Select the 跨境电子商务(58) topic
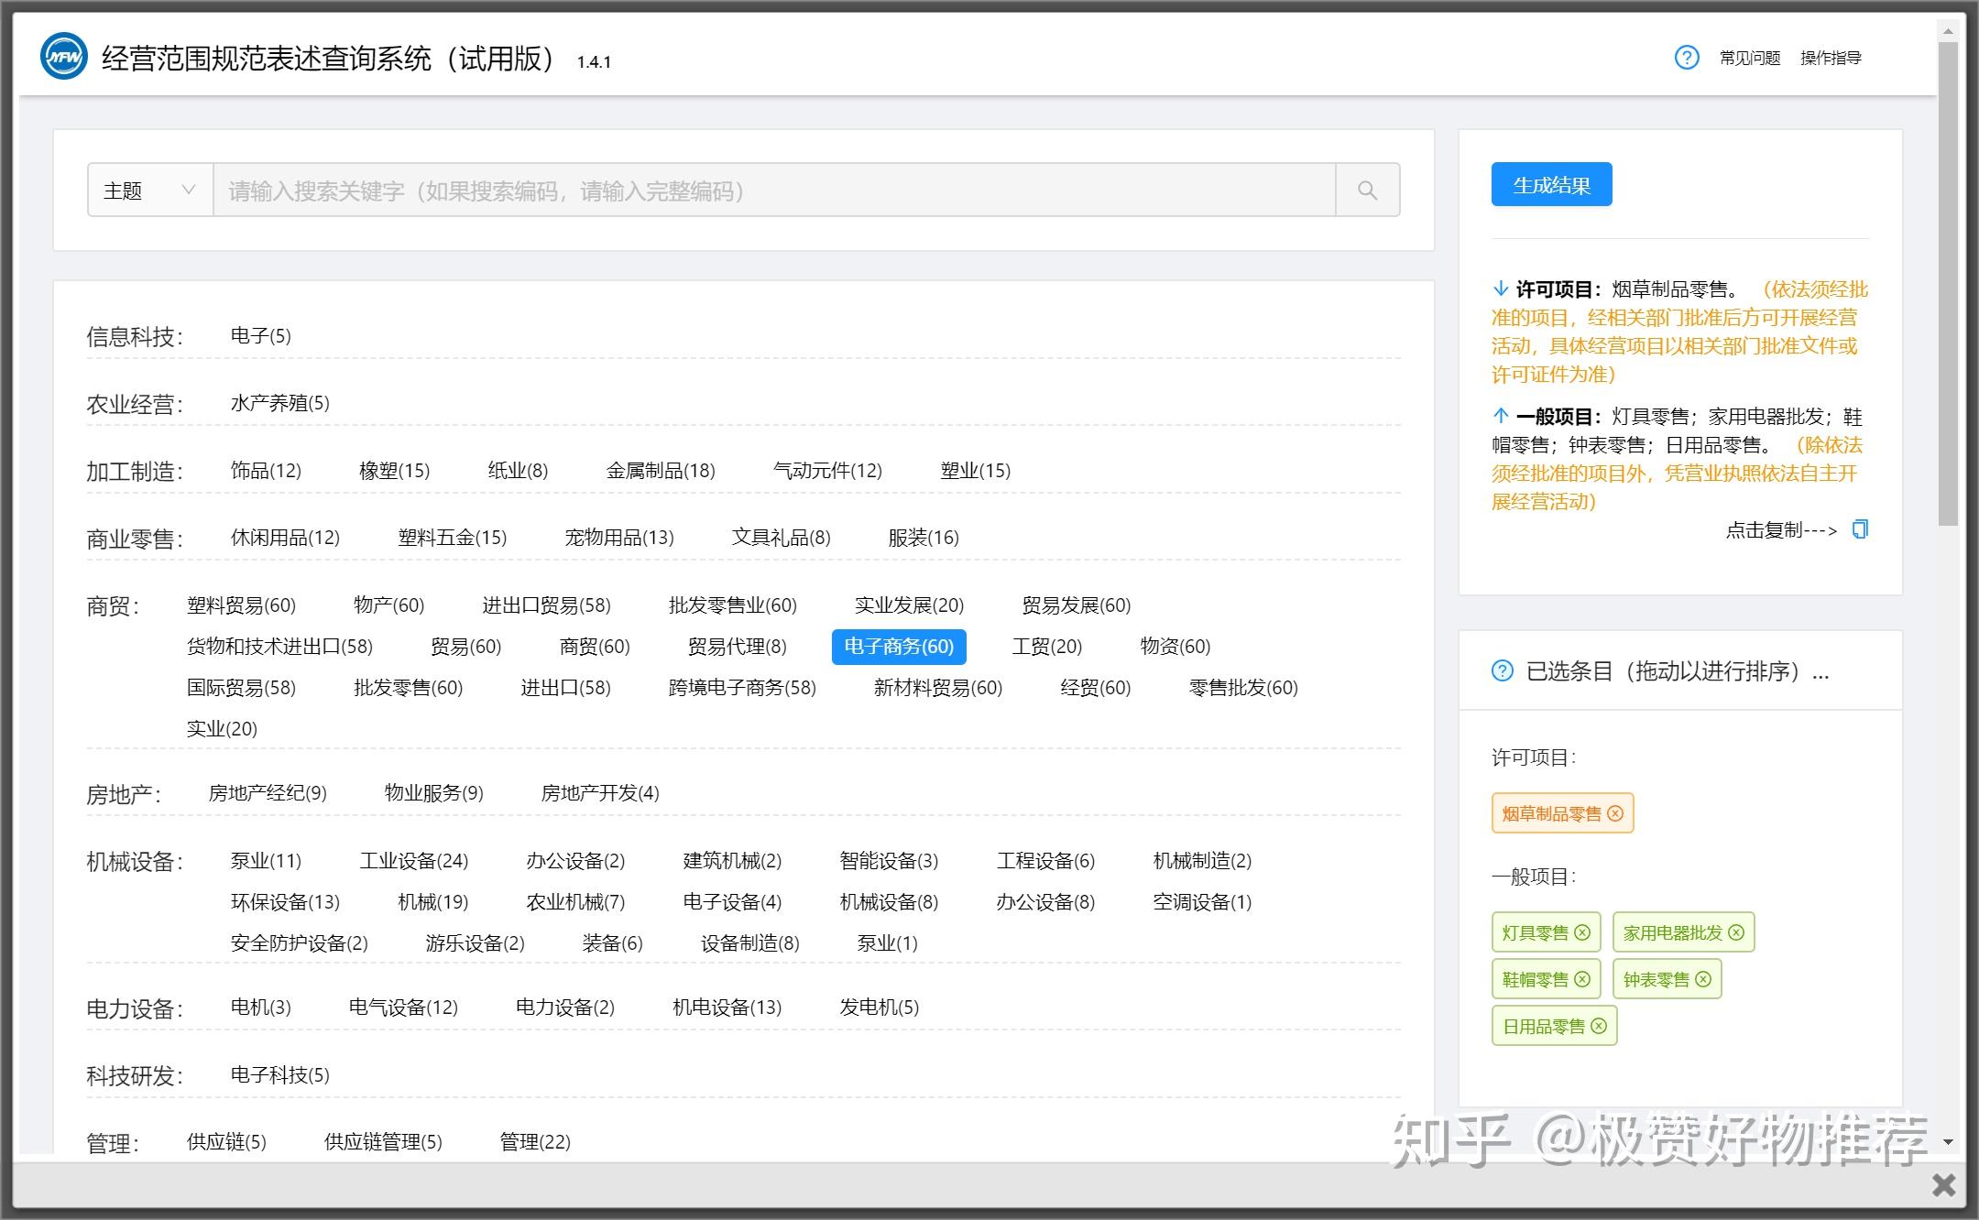The width and height of the screenshot is (1979, 1220). pyautogui.click(x=742, y=688)
